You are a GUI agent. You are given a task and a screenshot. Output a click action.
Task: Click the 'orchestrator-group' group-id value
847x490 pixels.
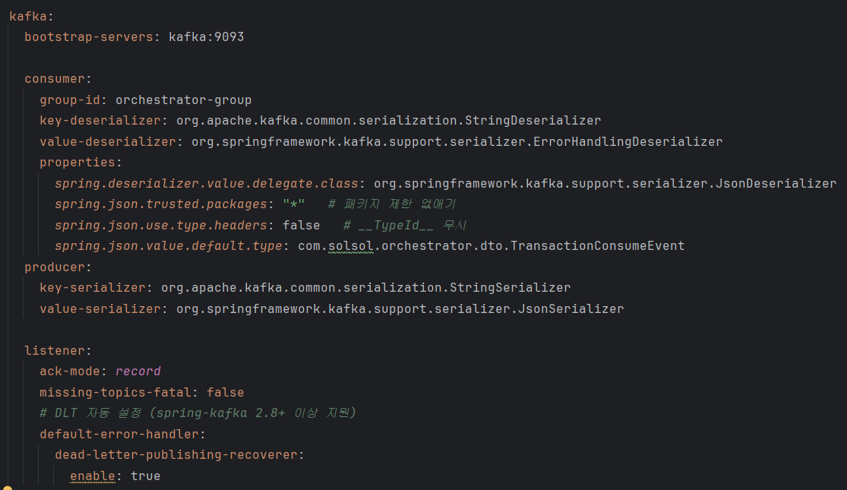click(x=183, y=100)
